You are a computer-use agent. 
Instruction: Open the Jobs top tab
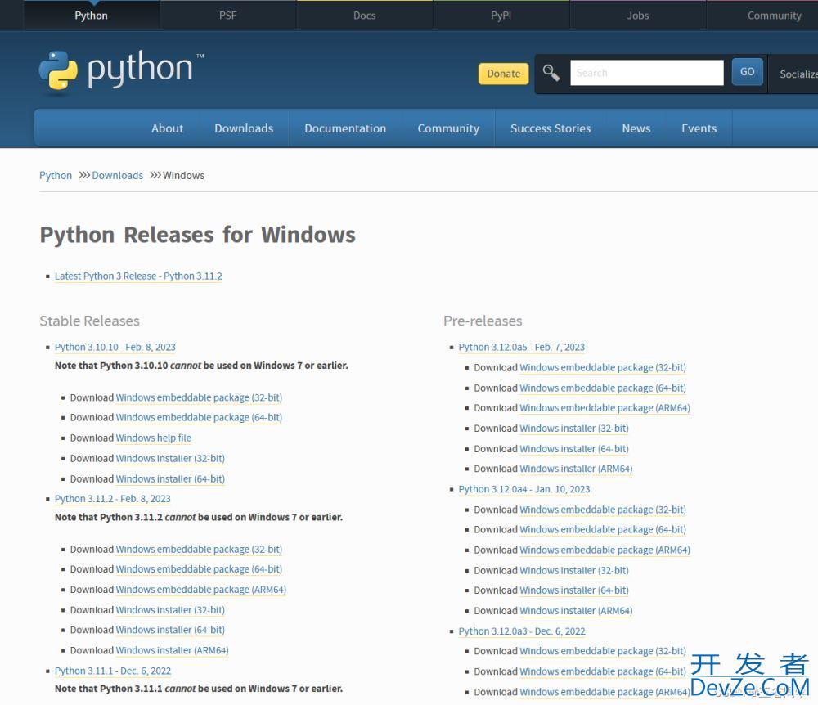click(638, 16)
